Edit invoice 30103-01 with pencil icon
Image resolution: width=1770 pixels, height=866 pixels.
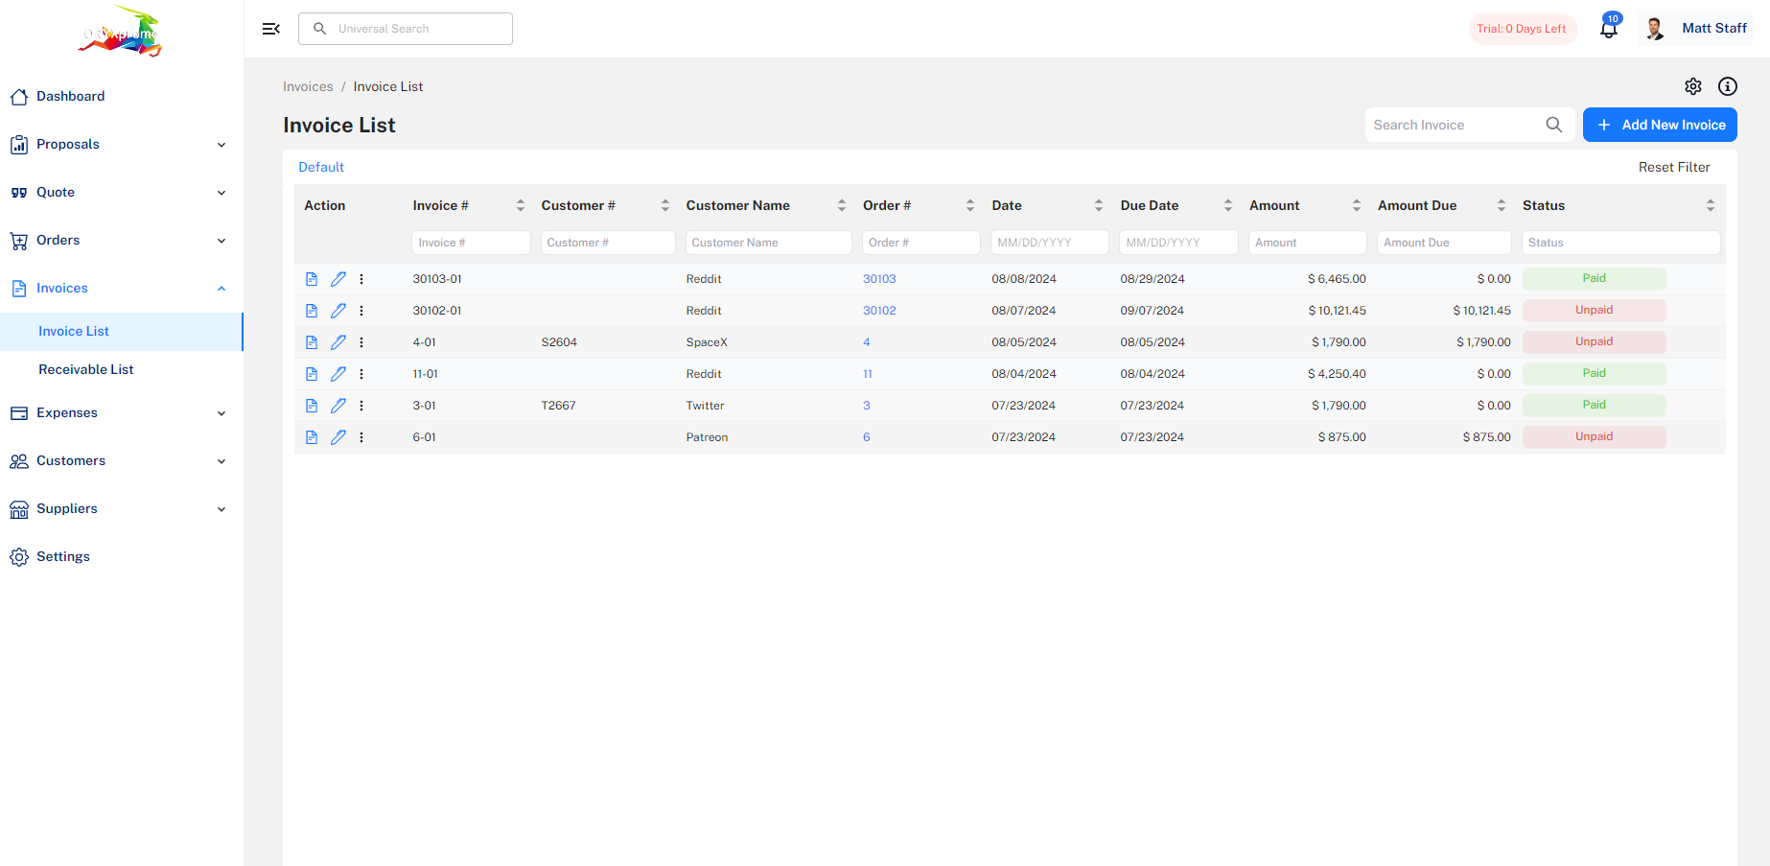pos(338,279)
